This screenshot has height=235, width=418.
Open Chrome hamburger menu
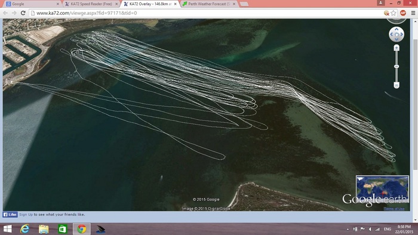point(413,13)
